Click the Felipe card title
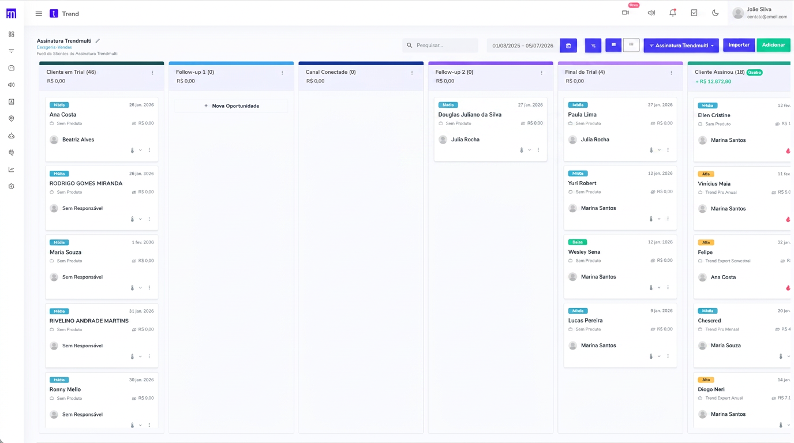The height and width of the screenshot is (443, 794). (x=705, y=252)
